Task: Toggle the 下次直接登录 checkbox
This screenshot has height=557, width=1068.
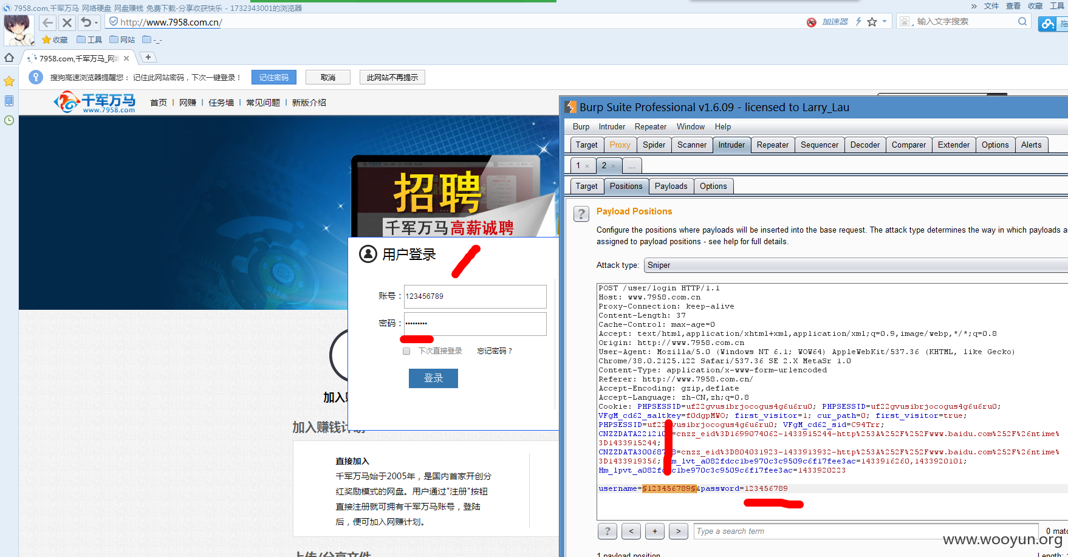Action: point(406,351)
